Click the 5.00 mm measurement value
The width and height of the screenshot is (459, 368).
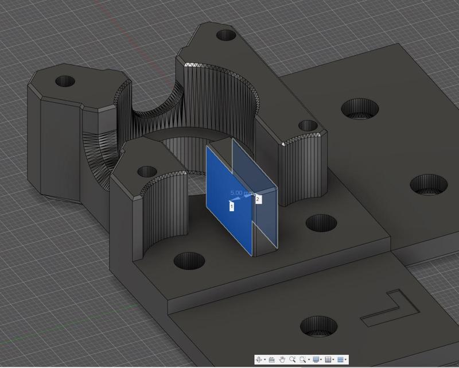(242, 193)
